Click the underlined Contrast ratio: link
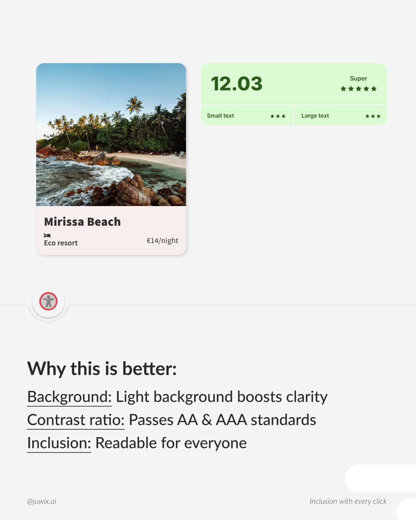Image resolution: width=416 pixels, height=520 pixels. tap(76, 420)
